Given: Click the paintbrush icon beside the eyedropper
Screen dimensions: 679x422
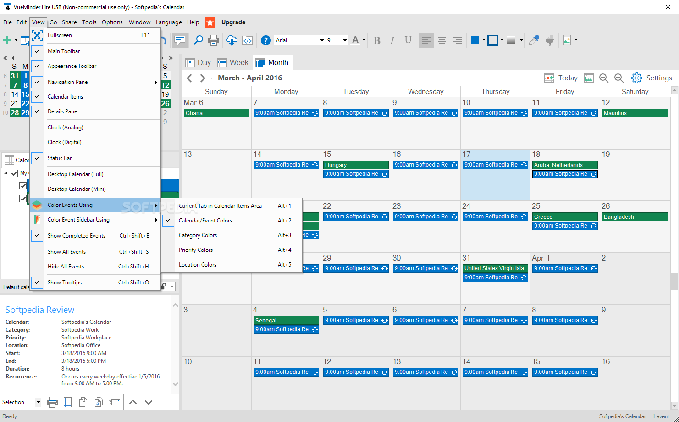Looking at the screenshot, I should pos(550,40).
